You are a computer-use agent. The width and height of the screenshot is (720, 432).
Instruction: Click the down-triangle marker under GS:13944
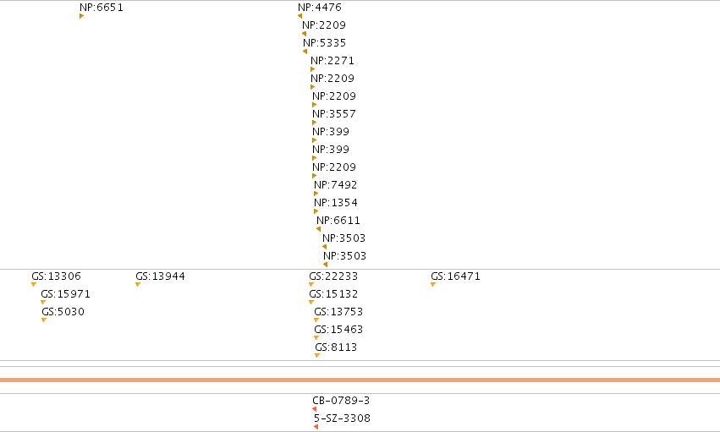point(138,285)
